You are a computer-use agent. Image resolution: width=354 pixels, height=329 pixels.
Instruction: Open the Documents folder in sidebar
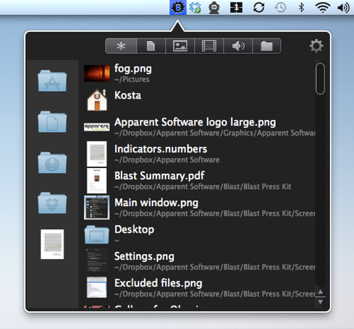(52, 122)
